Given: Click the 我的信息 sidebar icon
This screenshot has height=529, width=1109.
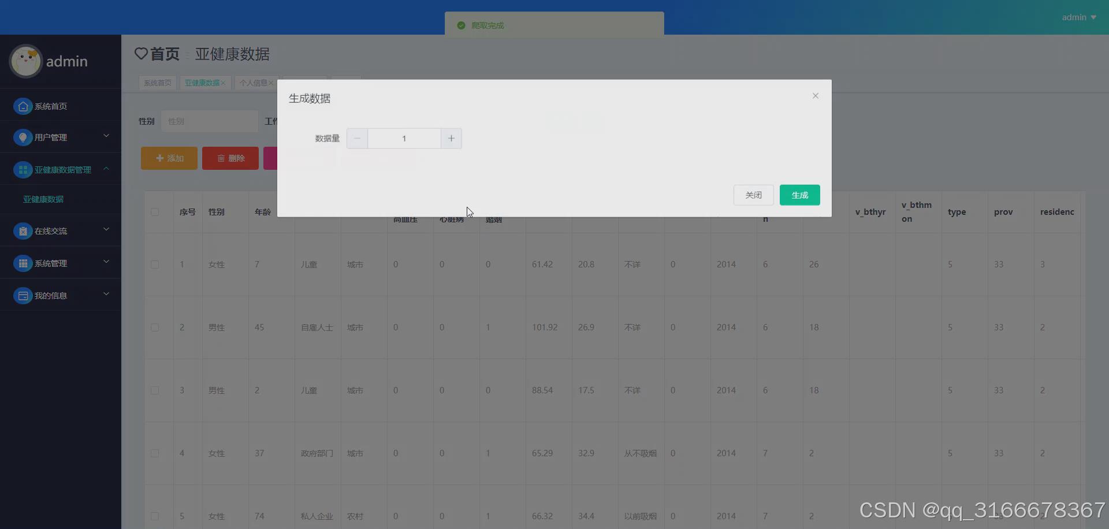Looking at the screenshot, I should pos(23,296).
